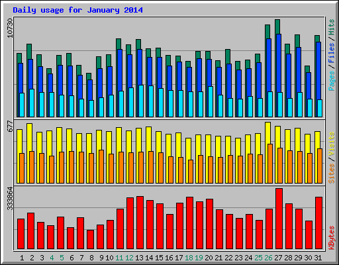
Task: Select green weekend day 26 label
Action: [x=268, y=258]
